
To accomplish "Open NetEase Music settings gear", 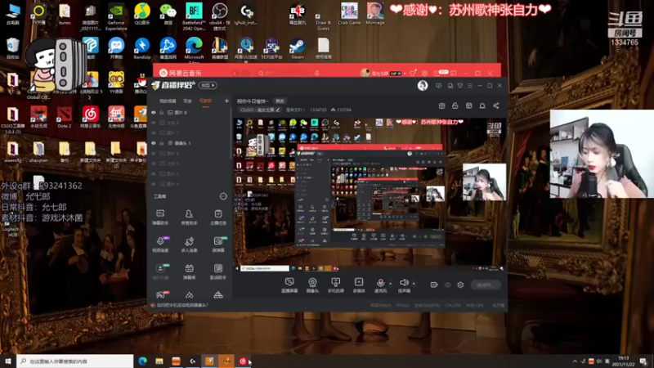I will tap(424, 73).
